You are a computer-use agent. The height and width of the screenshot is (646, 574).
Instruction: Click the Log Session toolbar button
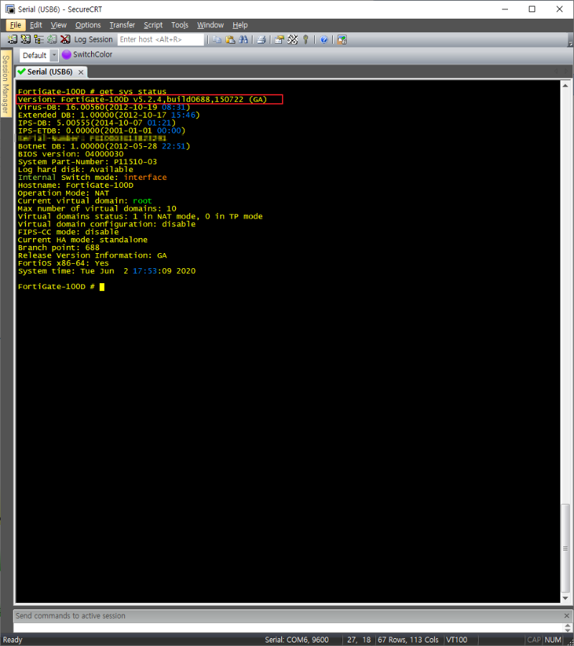pos(93,39)
